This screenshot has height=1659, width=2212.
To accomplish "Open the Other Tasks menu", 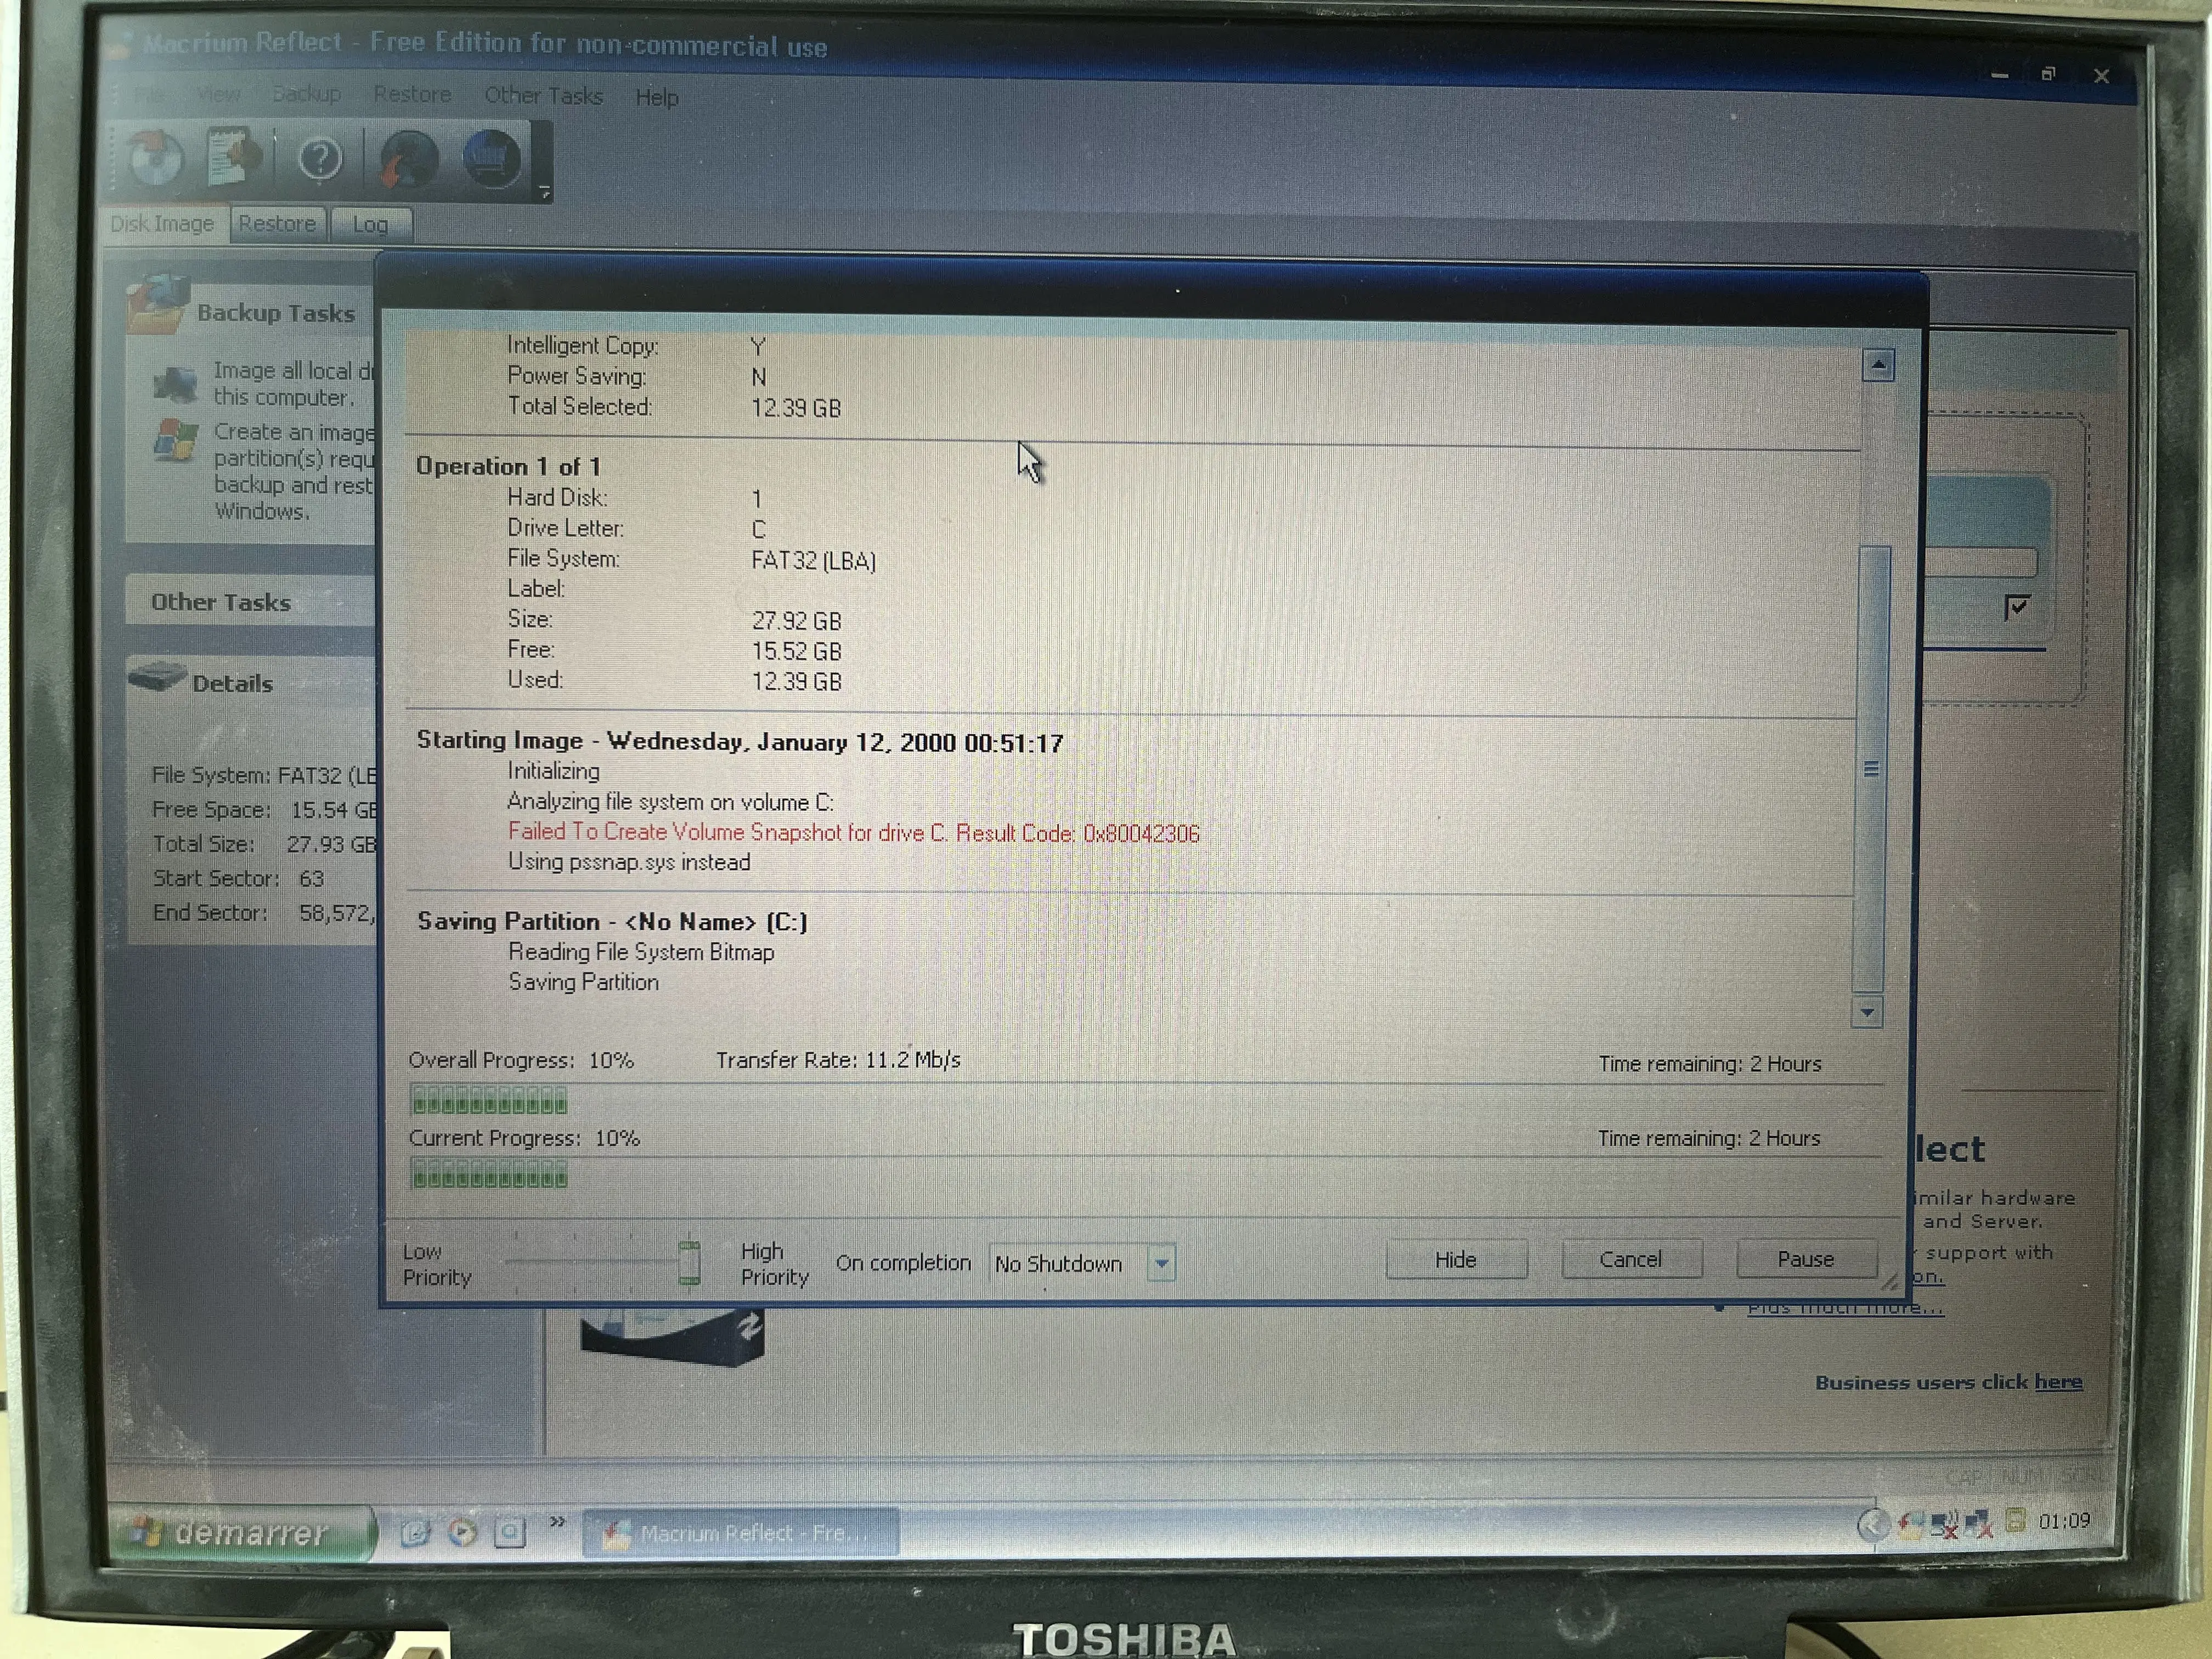I will (x=543, y=96).
